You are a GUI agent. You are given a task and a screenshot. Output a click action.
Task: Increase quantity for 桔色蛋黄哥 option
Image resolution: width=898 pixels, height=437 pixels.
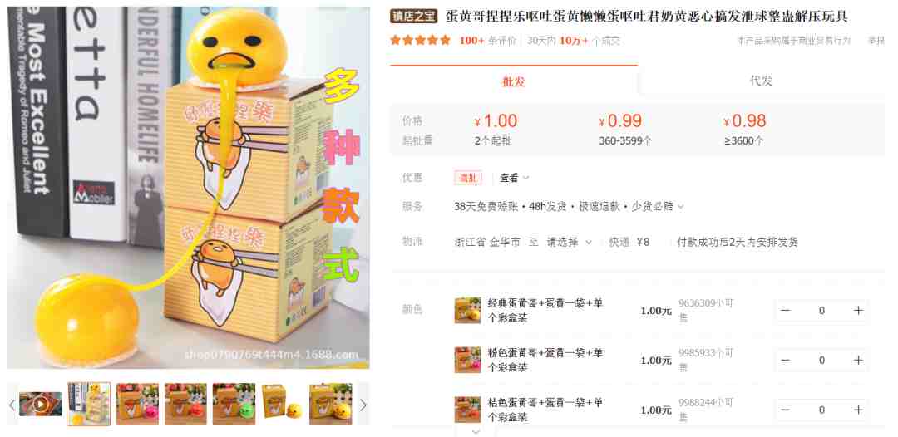coord(858,410)
